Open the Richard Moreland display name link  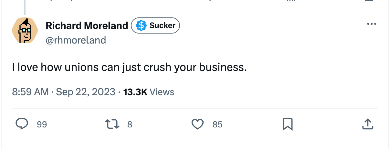coord(87,25)
